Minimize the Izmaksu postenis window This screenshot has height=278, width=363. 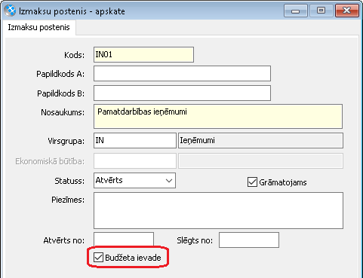[296, 11]
